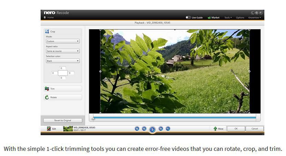Select the VID_20982458_10545 video thumbnail

coord(68,129)
